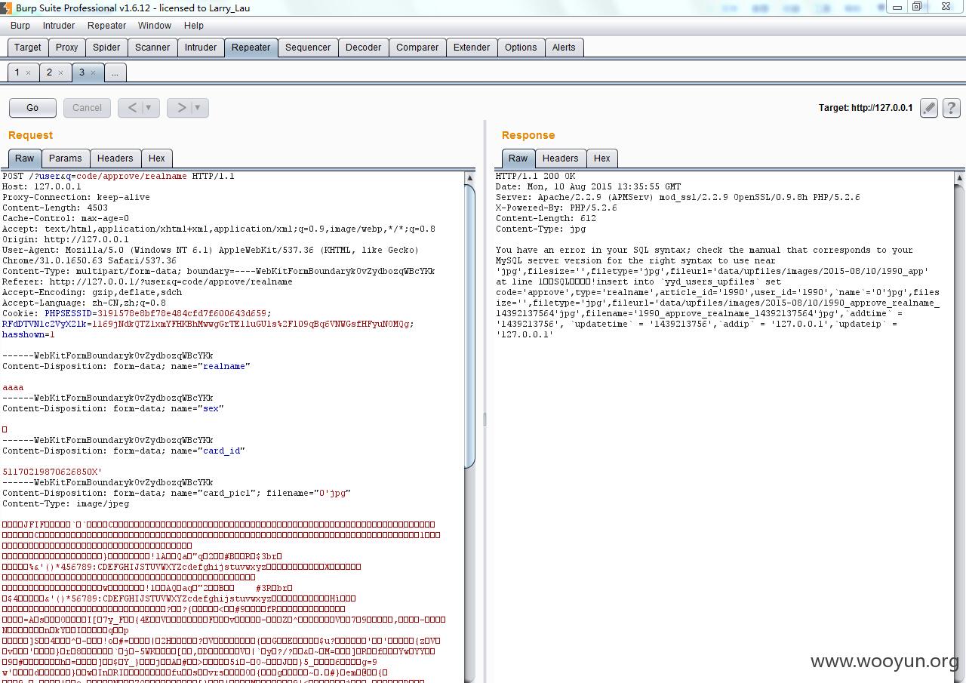Switch to the Alerts tab

point(564,48)
